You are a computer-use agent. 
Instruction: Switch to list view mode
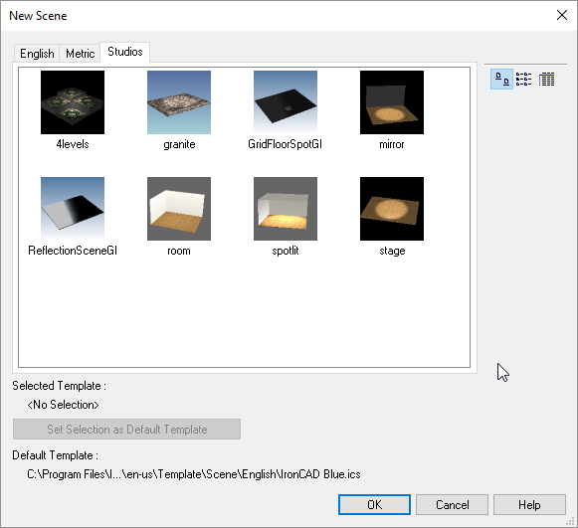pyautogui.click(x=523, y=79)
